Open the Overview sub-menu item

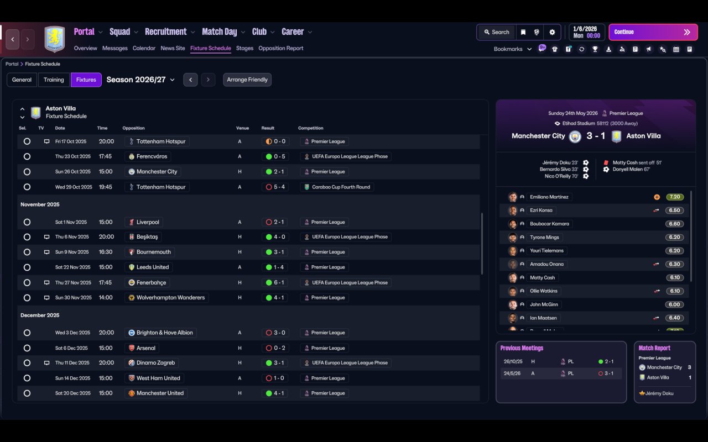[x=86, y=48]
